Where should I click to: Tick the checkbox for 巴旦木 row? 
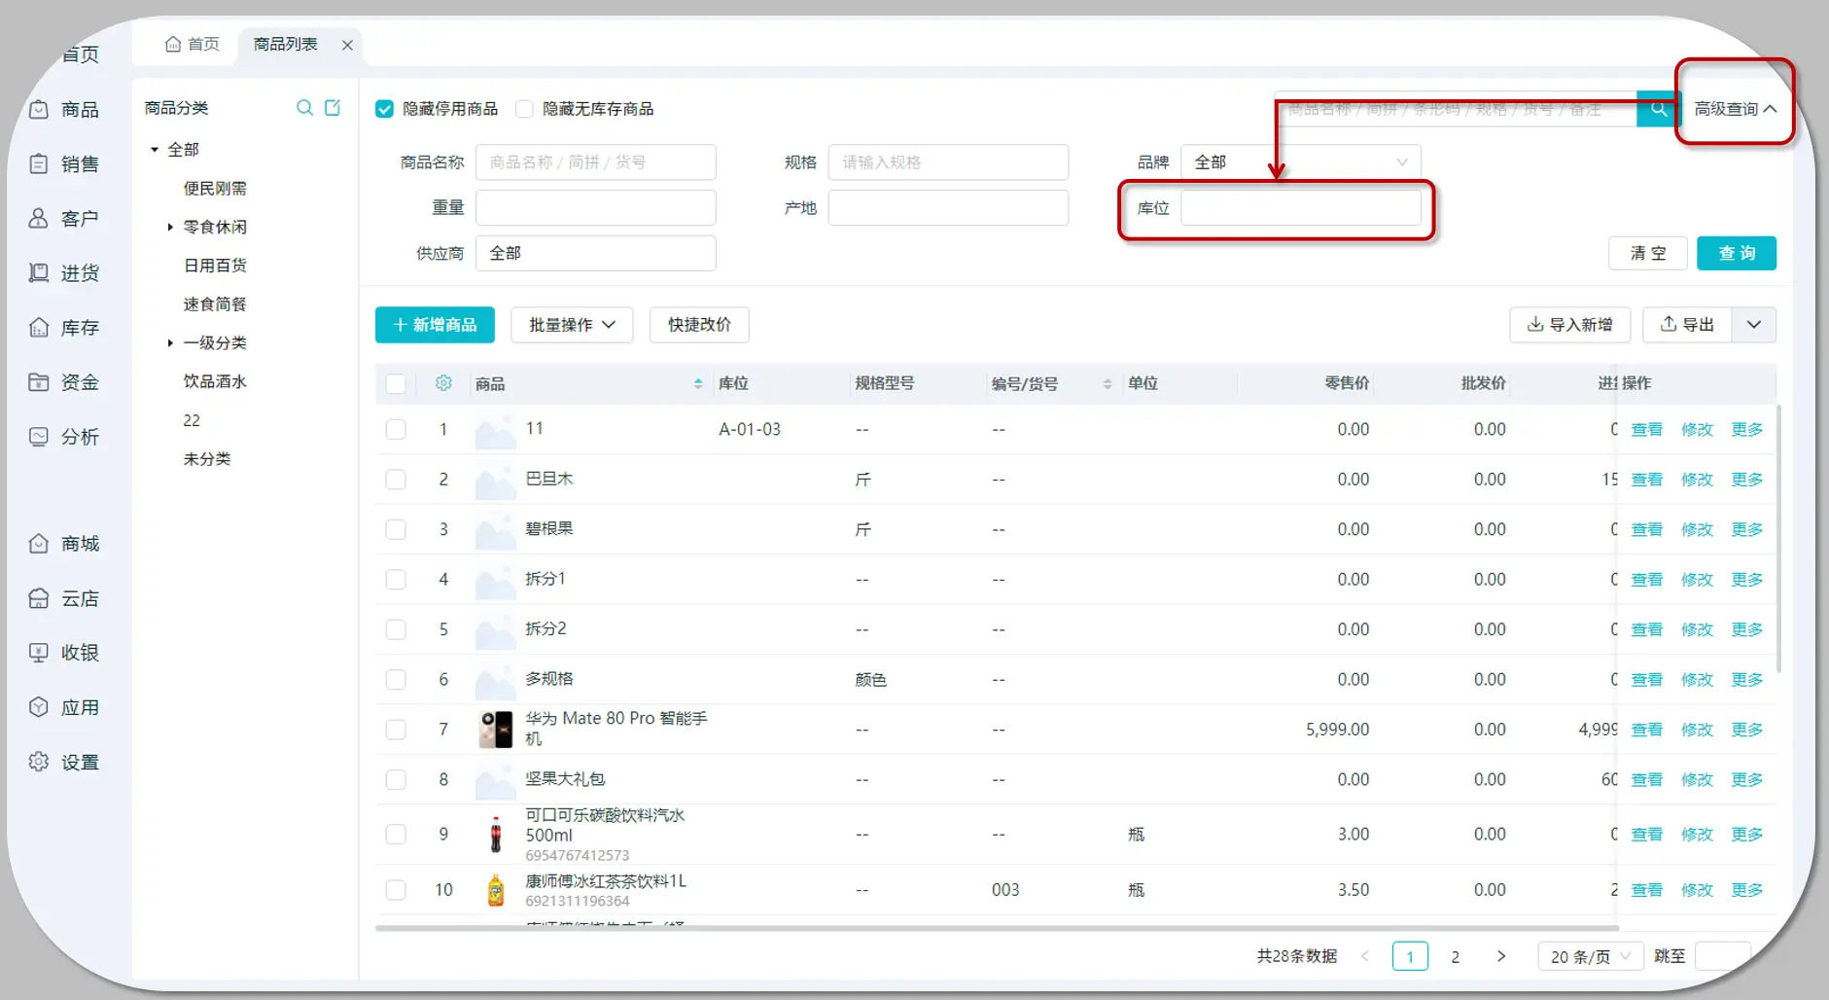(x=396, y=480)
